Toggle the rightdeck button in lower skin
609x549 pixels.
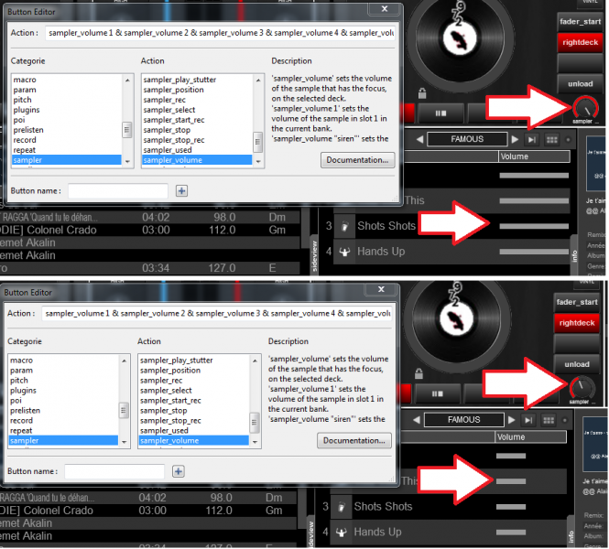click(x=579, y=321)
